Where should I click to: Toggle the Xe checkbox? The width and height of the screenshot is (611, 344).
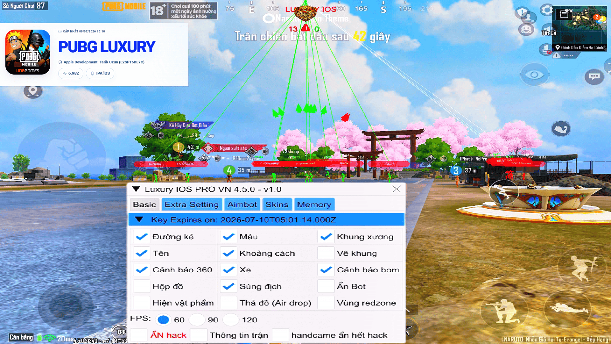click(228, 270)
